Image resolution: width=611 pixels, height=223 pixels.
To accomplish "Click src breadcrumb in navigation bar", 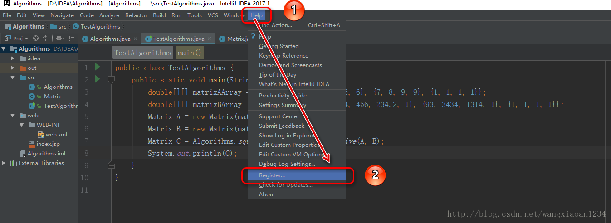I will point(59,27).
